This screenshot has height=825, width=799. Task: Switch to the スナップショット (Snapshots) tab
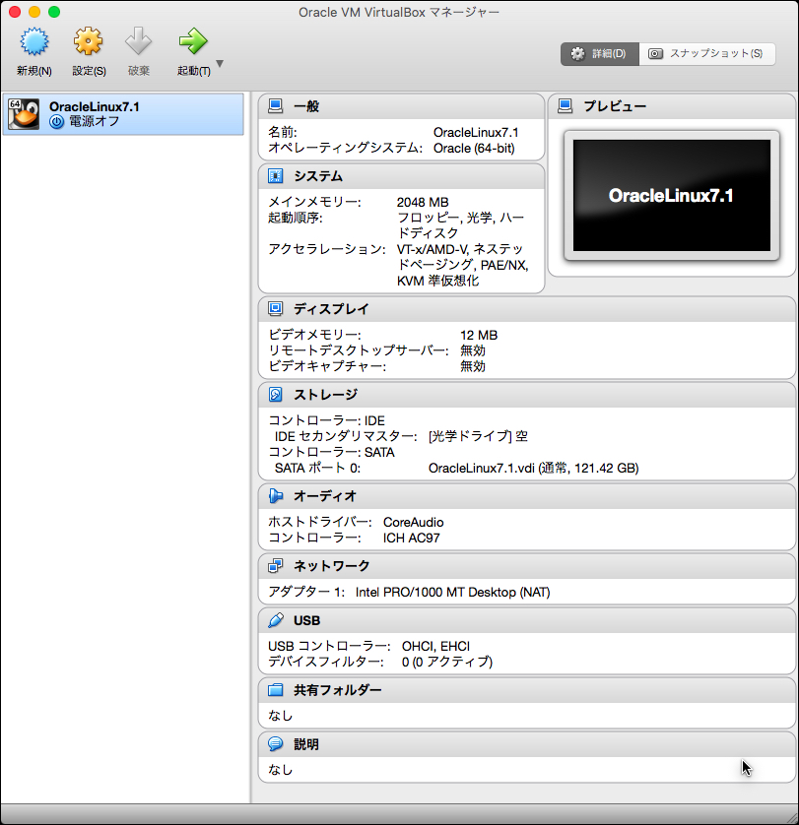click(x=706, y=54)
